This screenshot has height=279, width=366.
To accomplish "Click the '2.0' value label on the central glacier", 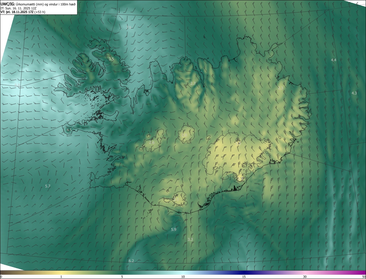I will click(184, 135).
